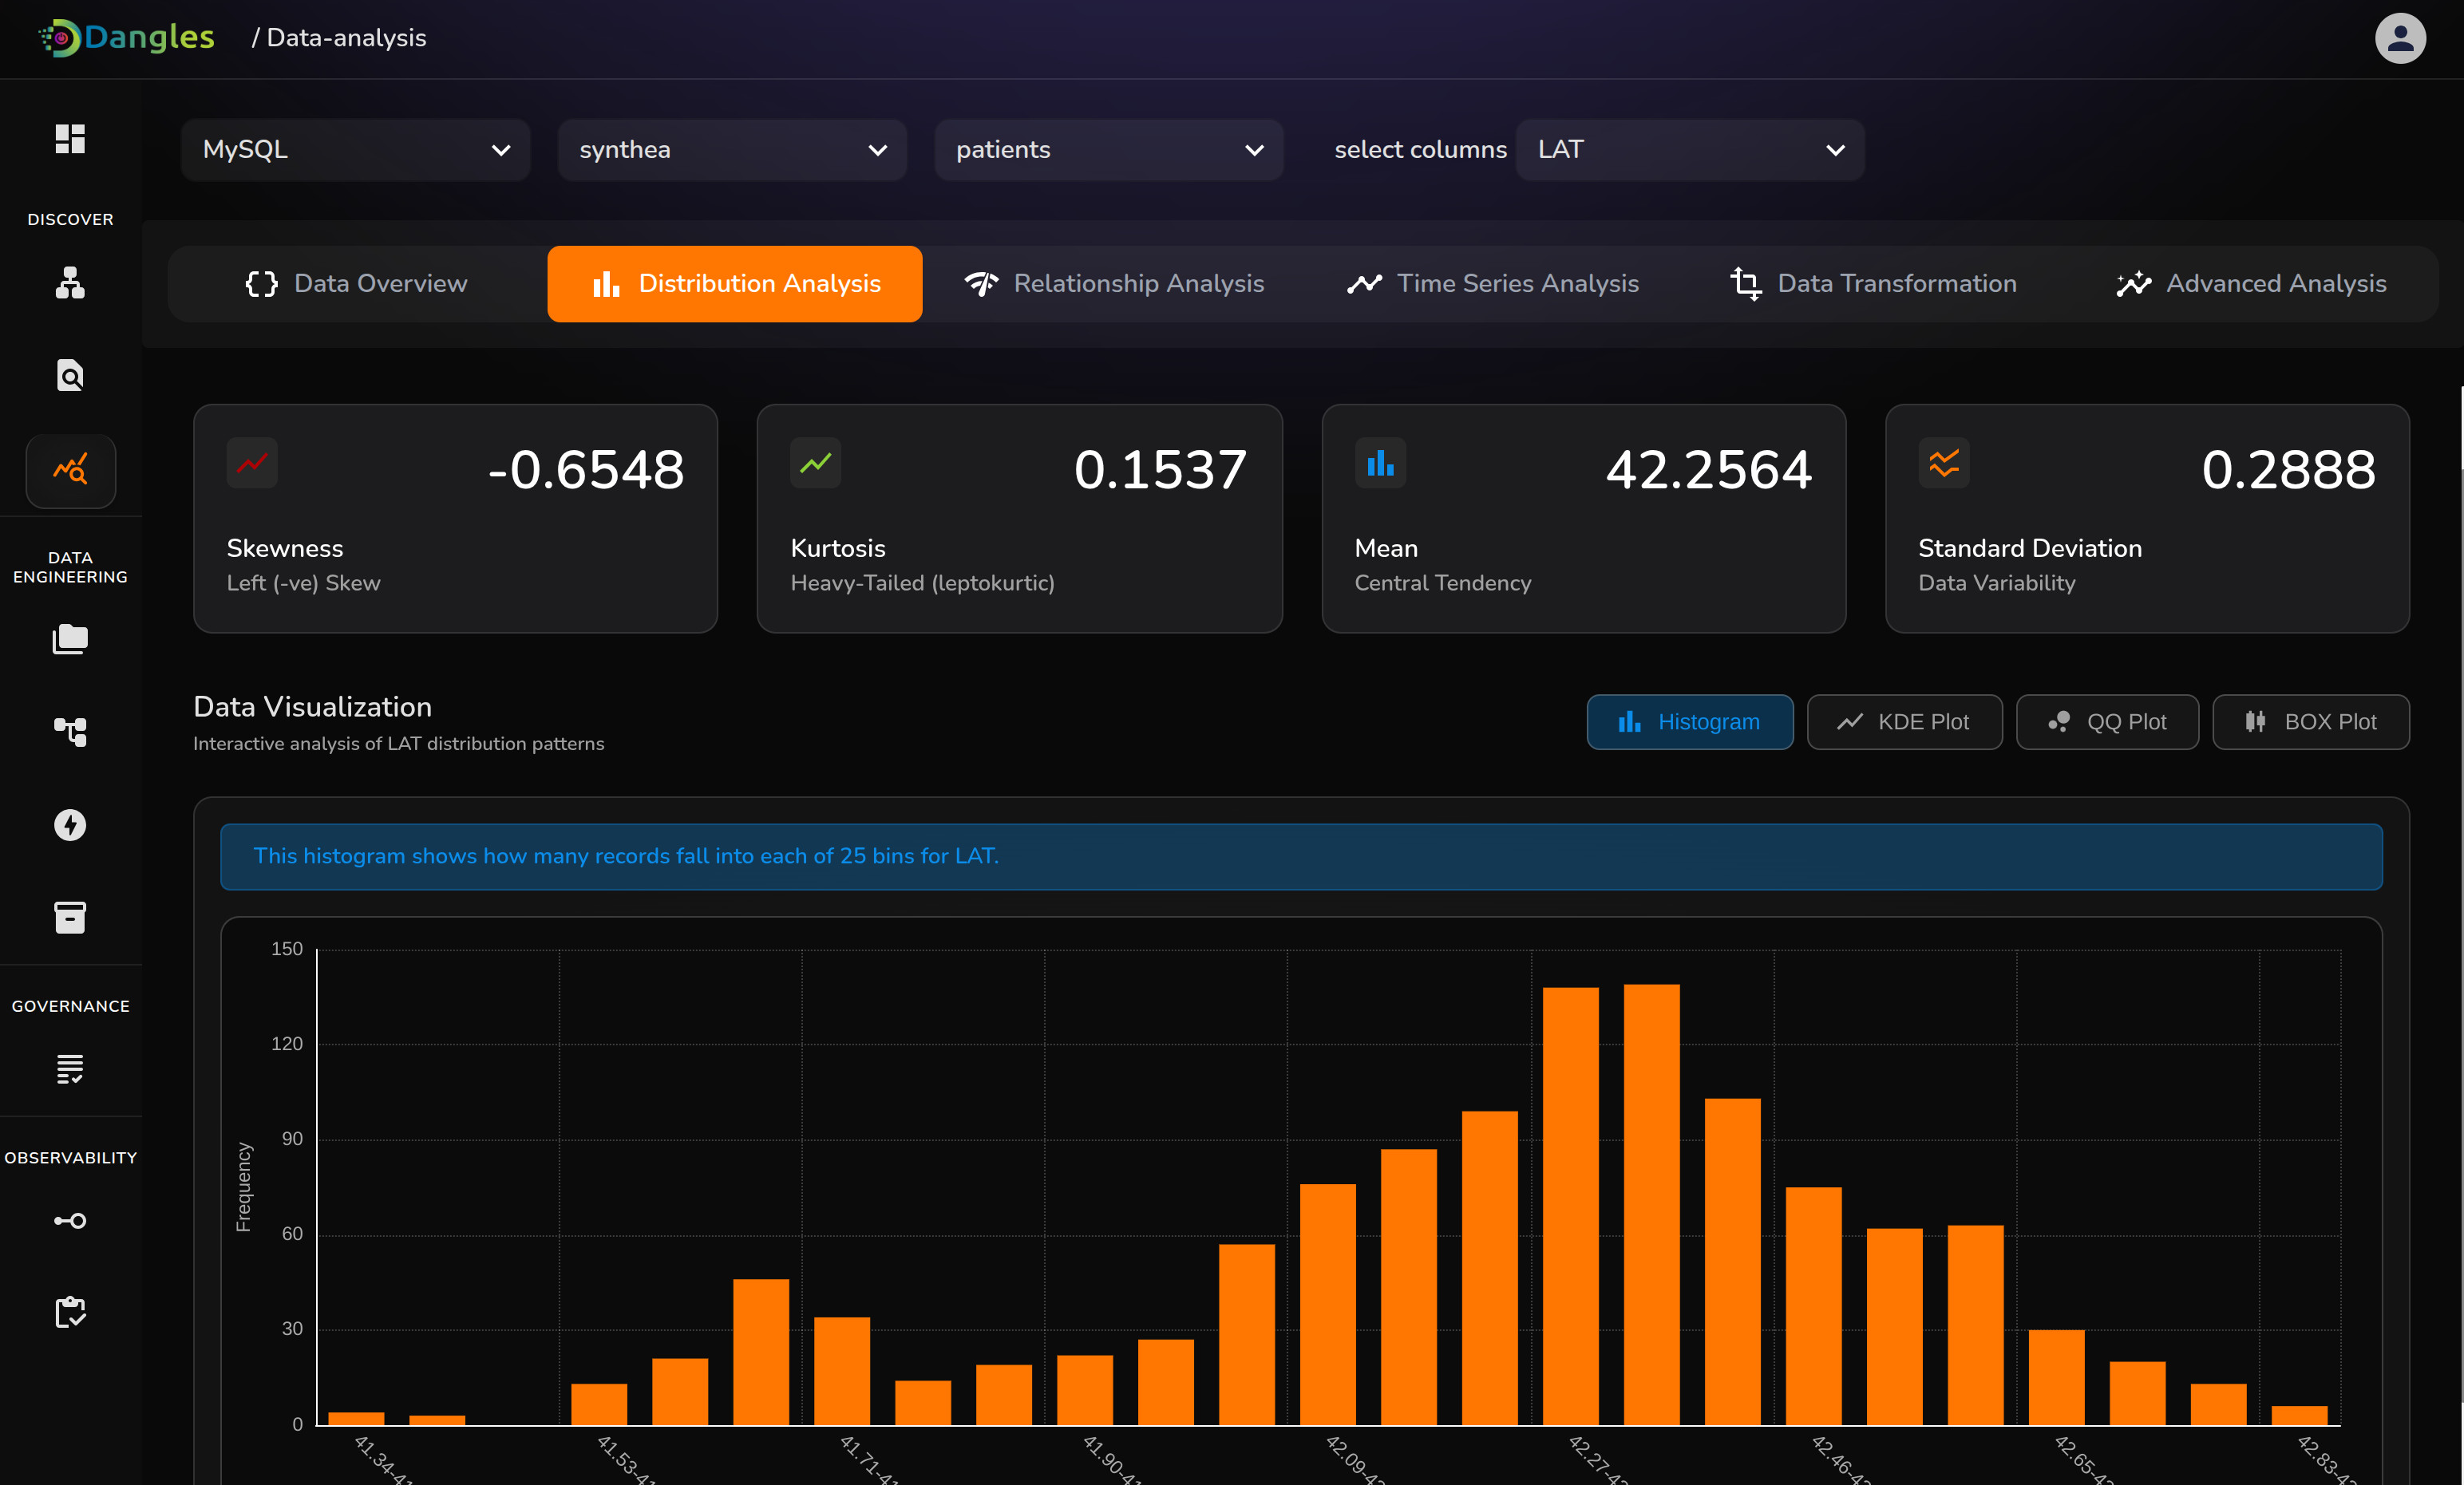Image resolution: width=2464 pixels, height=1485 pixels.
Task: Open the stacked folders icon under Data Engineering
Action: pos(70,639)
